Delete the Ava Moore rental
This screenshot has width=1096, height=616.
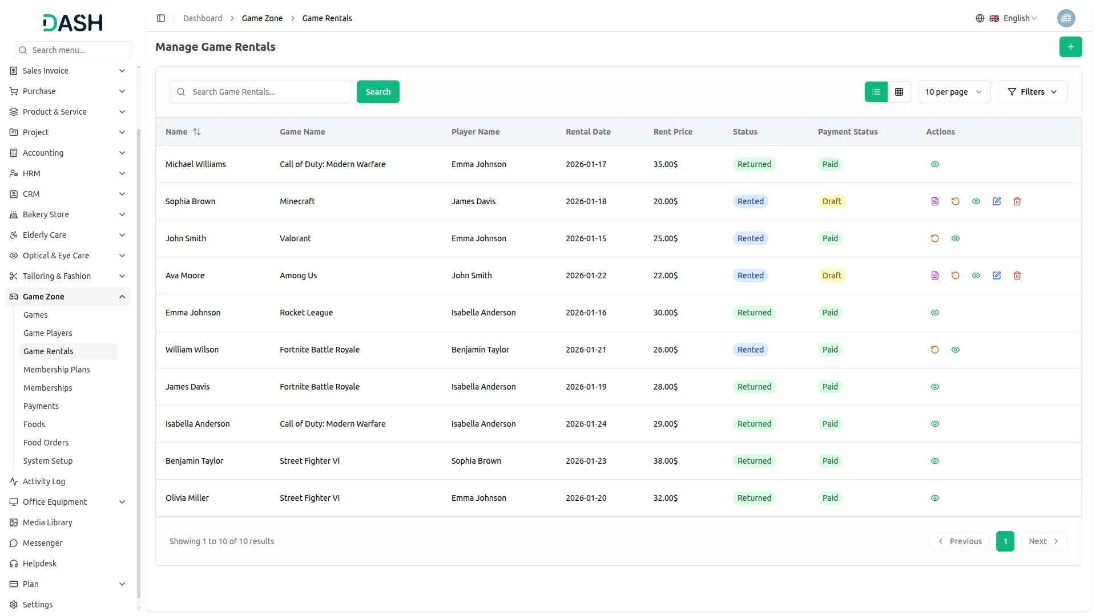pyautogui.click(x=1017, y=275)
